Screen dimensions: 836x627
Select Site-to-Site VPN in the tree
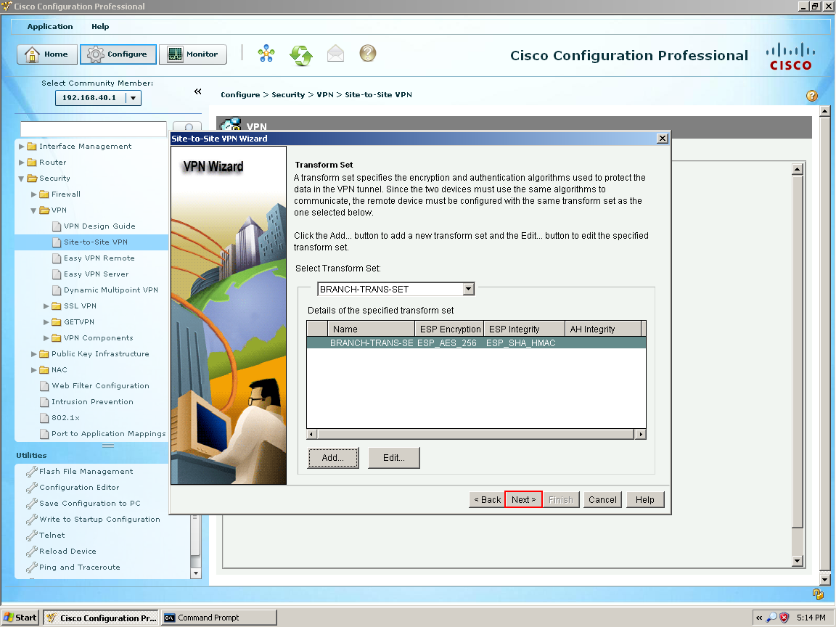pyautogui.click(x=96, y=242)
